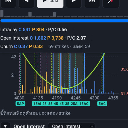
Task: Collapse the Open Interest section arrow
Action: pyautogui.click(x=5, y=126)
